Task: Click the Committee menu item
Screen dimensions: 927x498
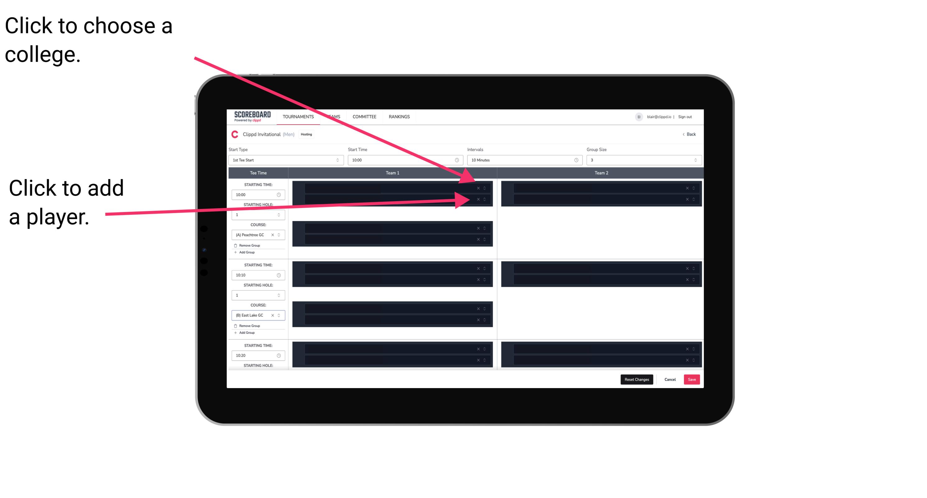Action: pyautogui.click(x=365, y=117)
